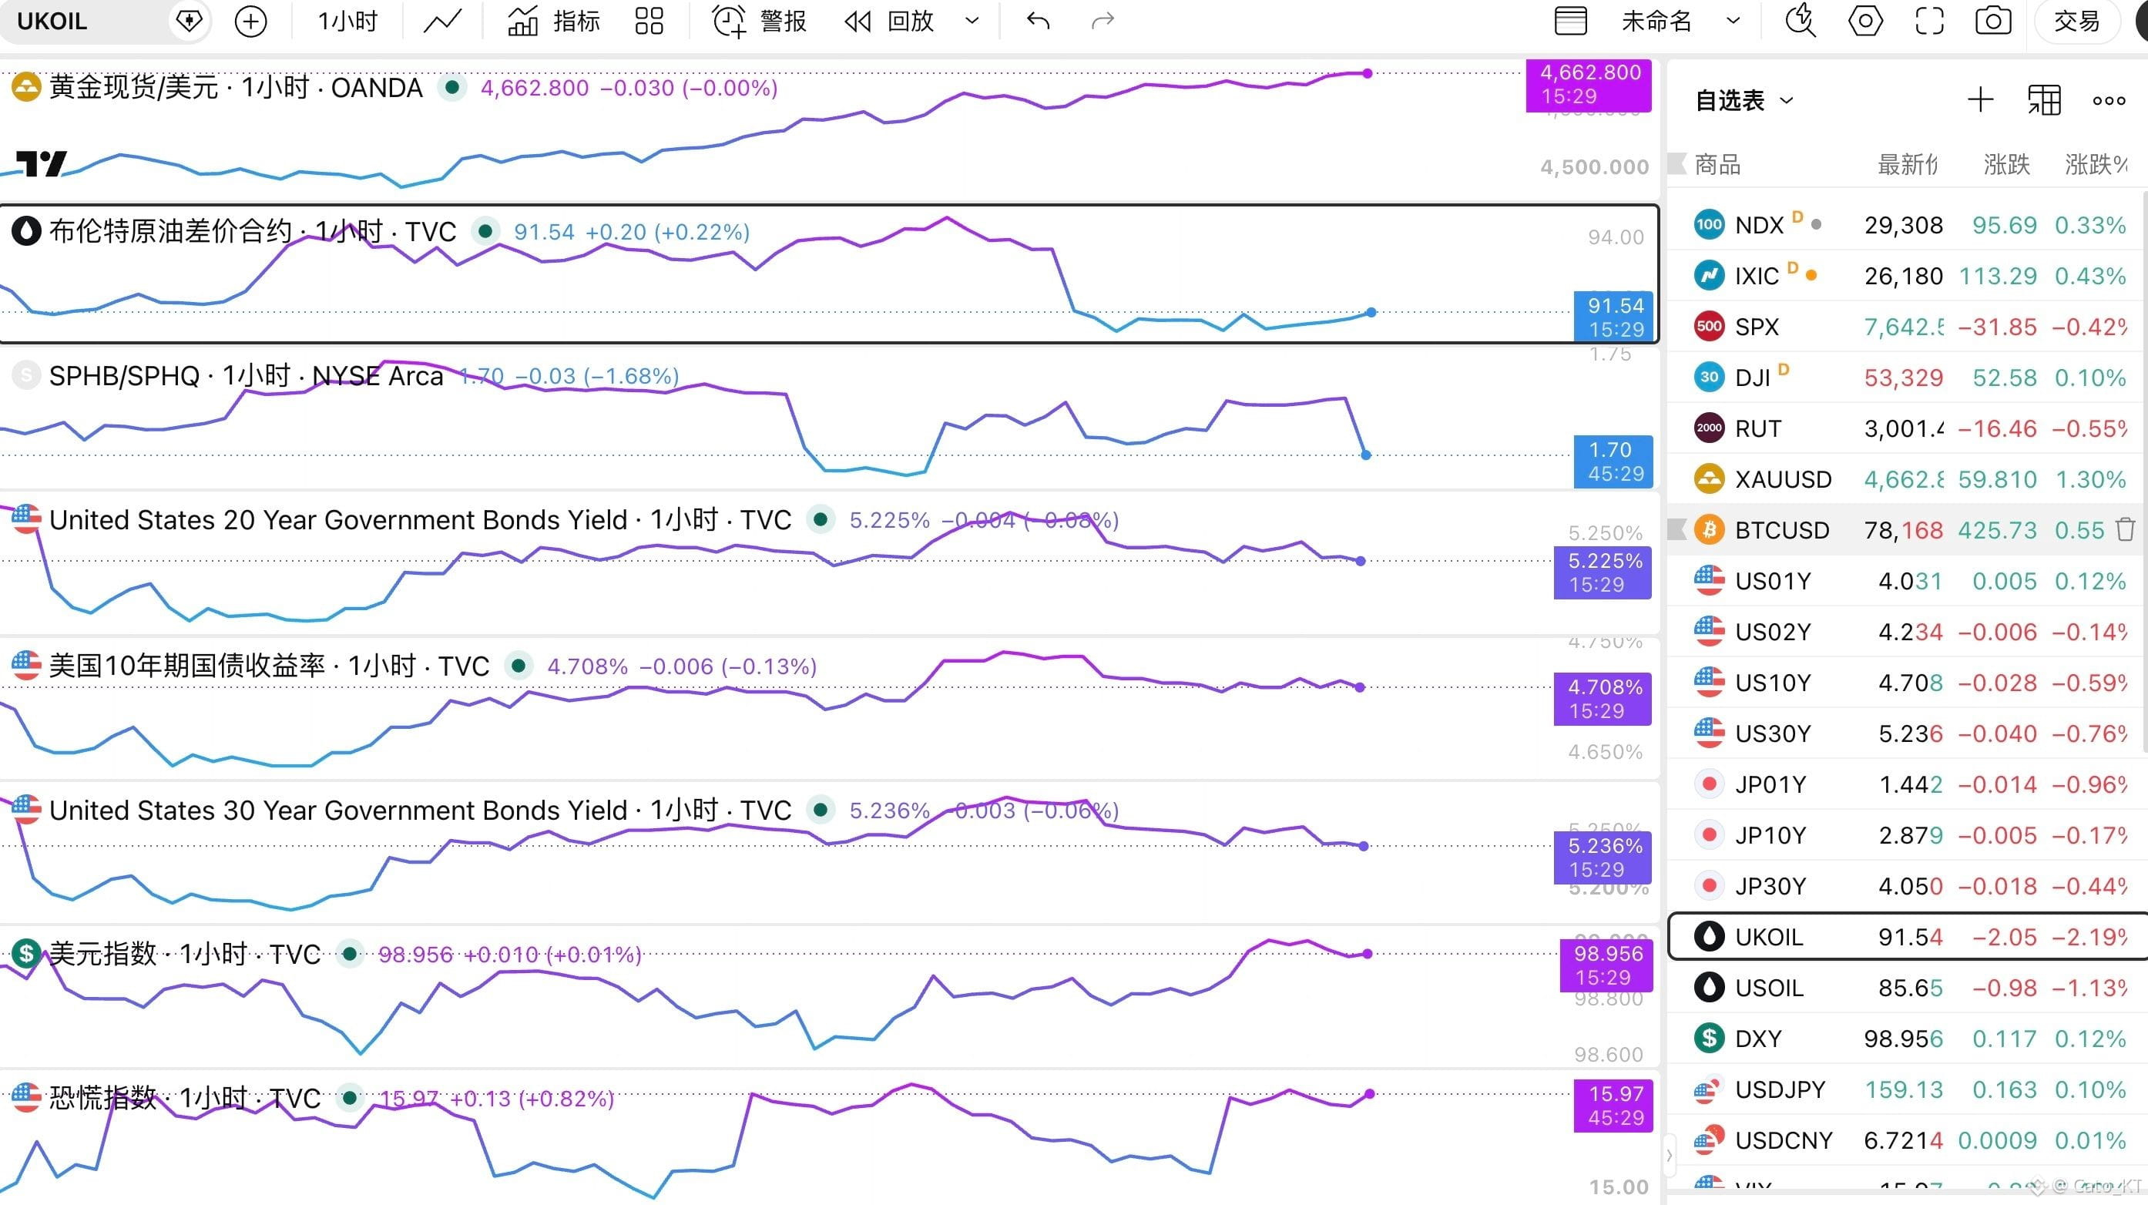
Task: Toggle the flag column header icon
Action: tap(1677, 163)
